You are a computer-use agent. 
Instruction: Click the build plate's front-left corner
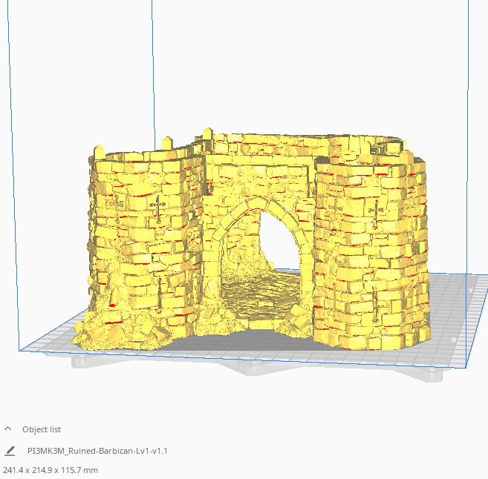click(24, 347)
